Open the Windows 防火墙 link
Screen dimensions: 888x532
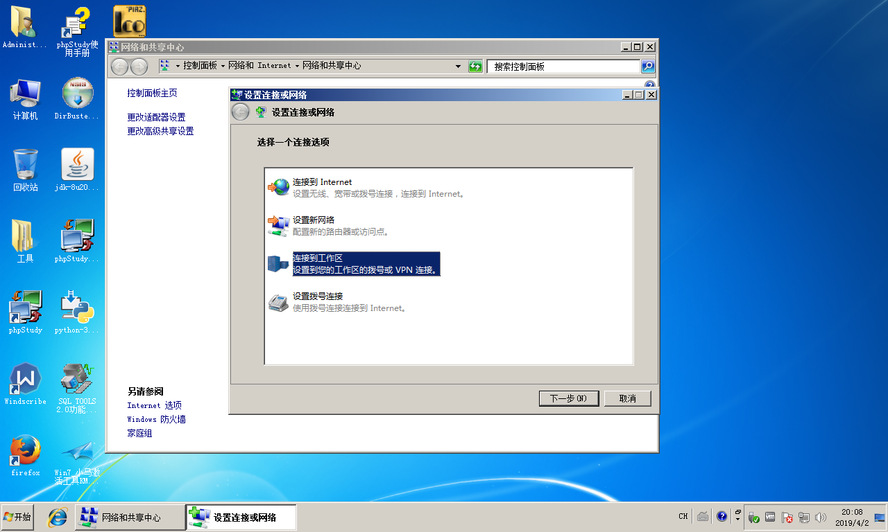tap(156, 419)
